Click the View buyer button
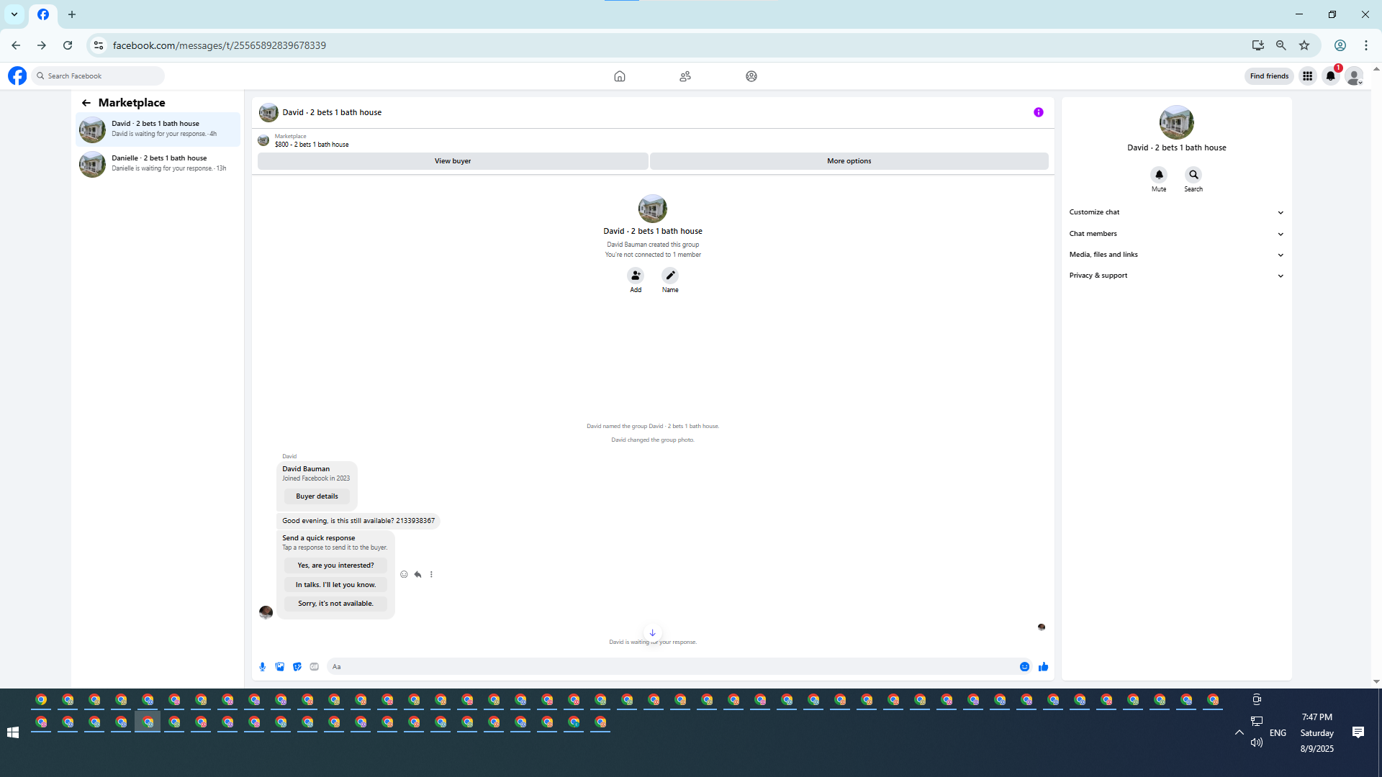 (x=453, y=161)
